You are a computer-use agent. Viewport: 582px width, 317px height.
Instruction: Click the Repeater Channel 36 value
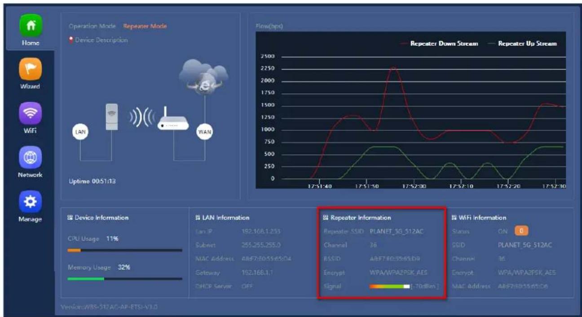click(x=374, y=245)
